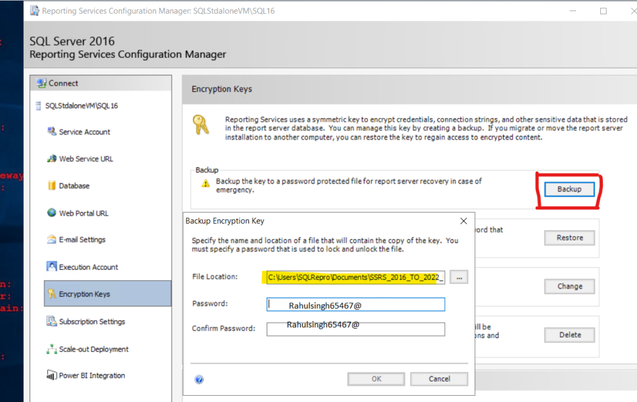This screenshot has width=637, height=402.
Task: Minimize the Configuration Manager window
Action: pos(573,11)
